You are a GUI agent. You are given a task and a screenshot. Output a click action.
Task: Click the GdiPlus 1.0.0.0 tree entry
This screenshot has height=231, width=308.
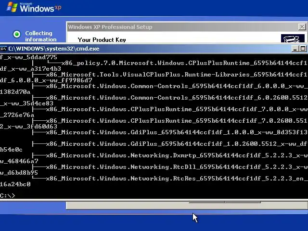pos(177,132)
